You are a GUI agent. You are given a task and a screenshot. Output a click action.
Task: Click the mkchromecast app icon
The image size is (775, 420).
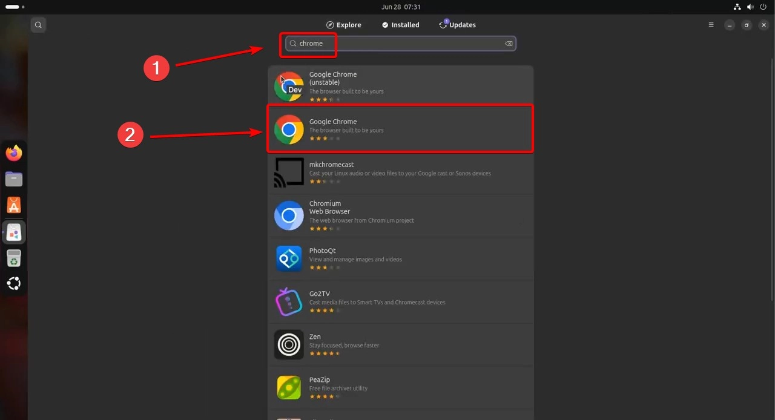pos(289,172)
